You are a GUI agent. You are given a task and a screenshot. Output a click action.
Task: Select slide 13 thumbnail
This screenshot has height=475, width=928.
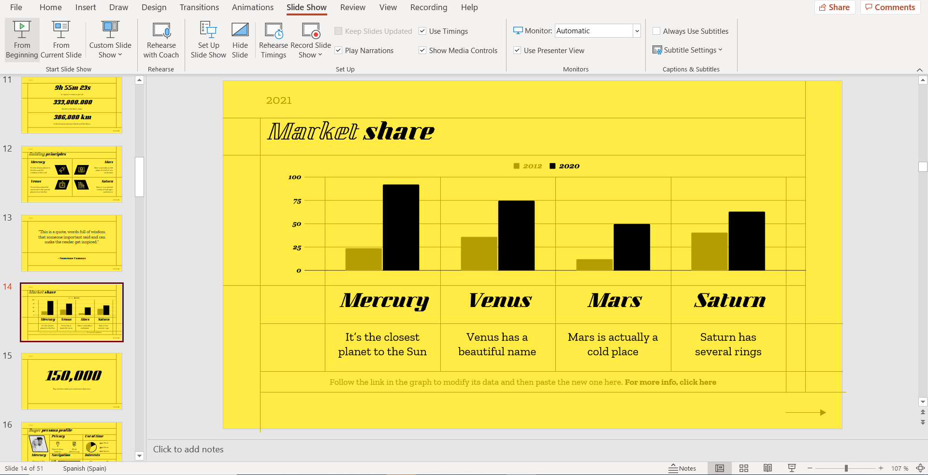[72, 243]
